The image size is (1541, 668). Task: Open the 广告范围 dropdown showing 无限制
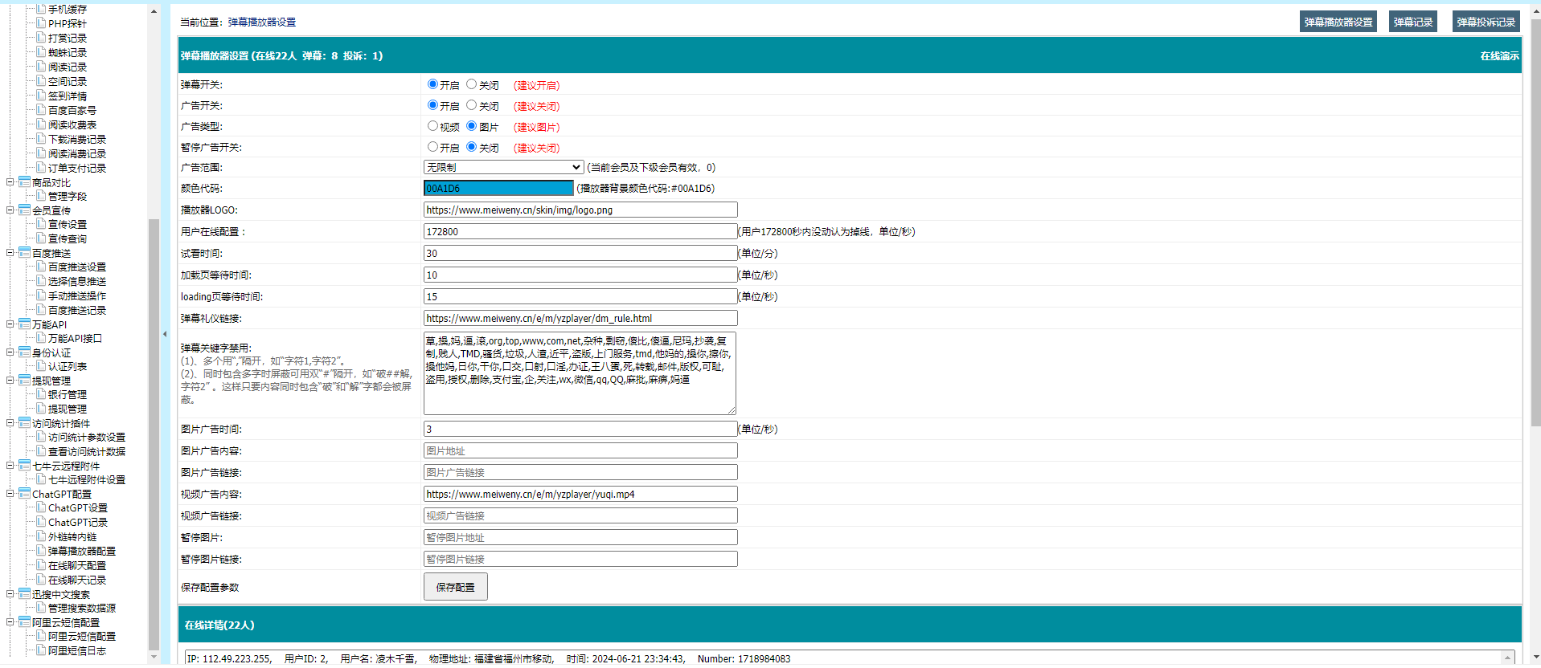503,167
